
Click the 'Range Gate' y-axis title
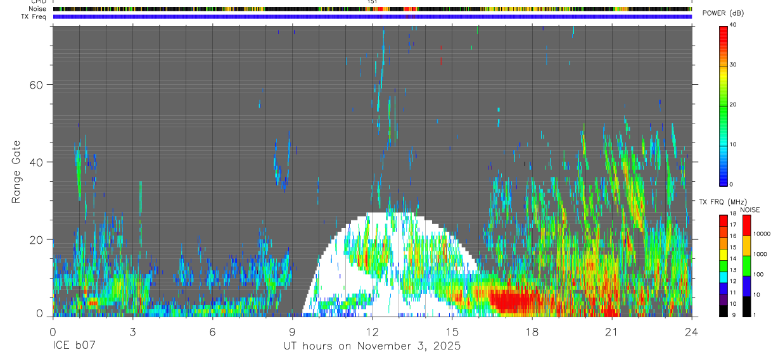pos(16,172)
